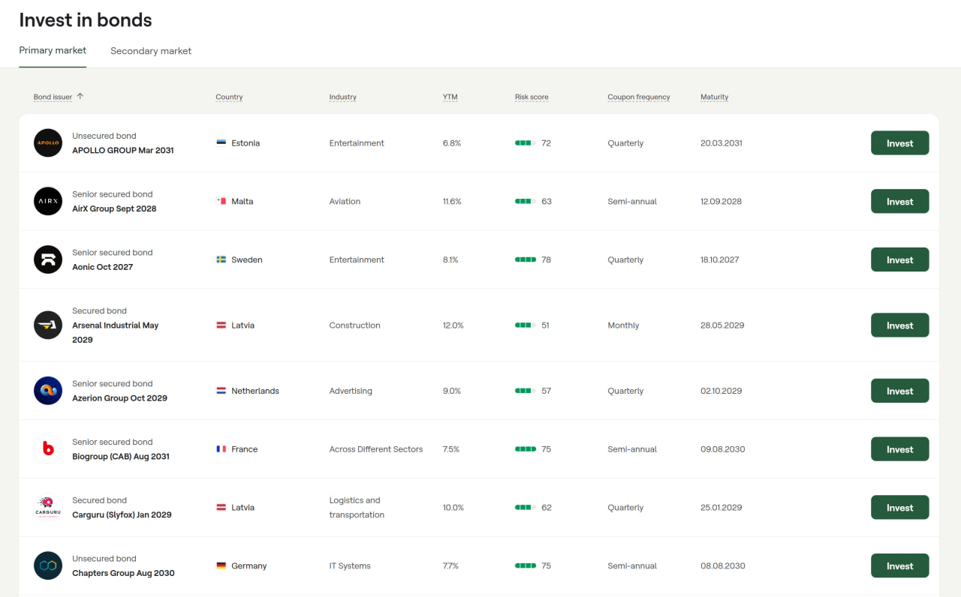Image resolution: width=961 pixels, height=597 pixels.
Task: Click the risk score number 63
Action: 547,201
